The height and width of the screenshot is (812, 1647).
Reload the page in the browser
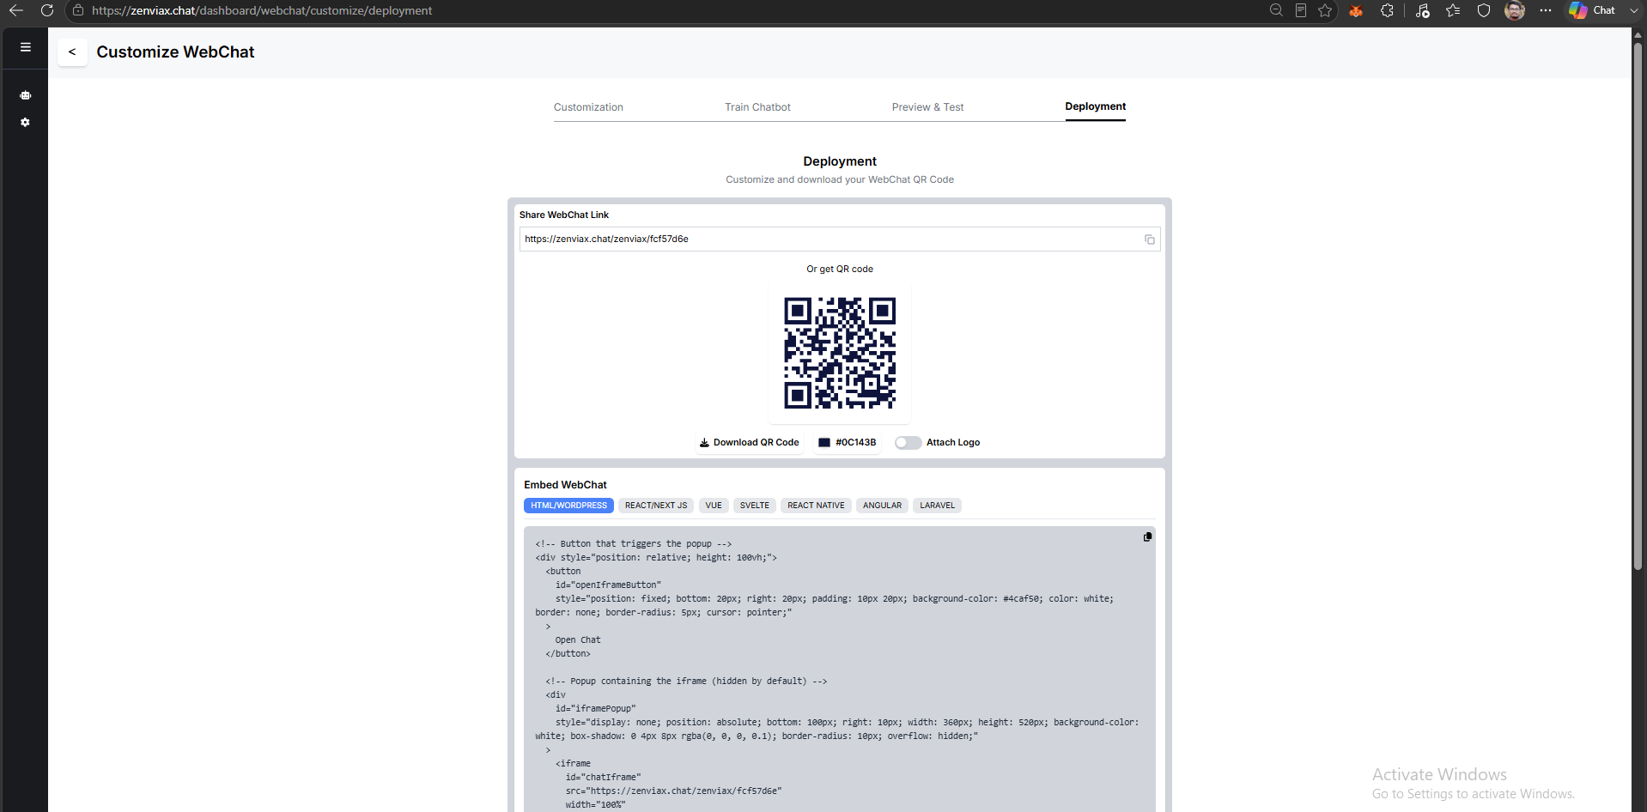tap(47, 10)
